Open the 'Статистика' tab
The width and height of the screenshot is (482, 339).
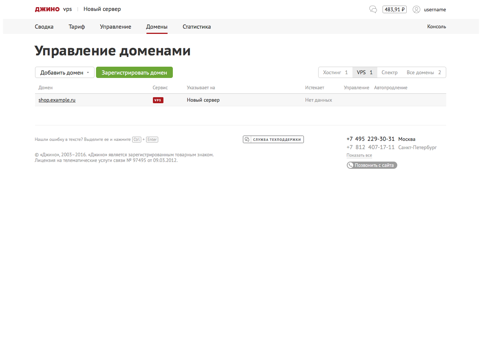[x=197, y=27]
